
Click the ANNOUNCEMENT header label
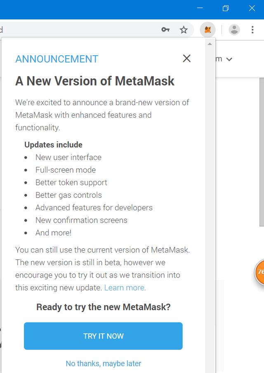click(57, 59)
